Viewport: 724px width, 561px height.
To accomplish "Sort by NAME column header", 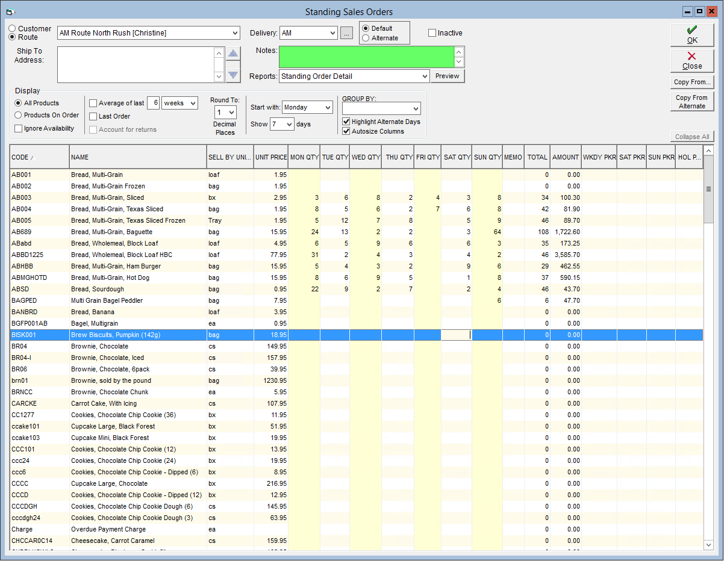I will coord(138,157).
